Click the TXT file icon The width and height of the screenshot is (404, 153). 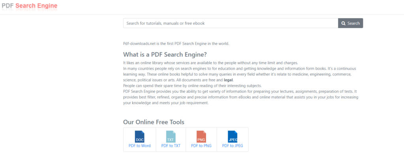pyautogui.click(x=171, y=136)
